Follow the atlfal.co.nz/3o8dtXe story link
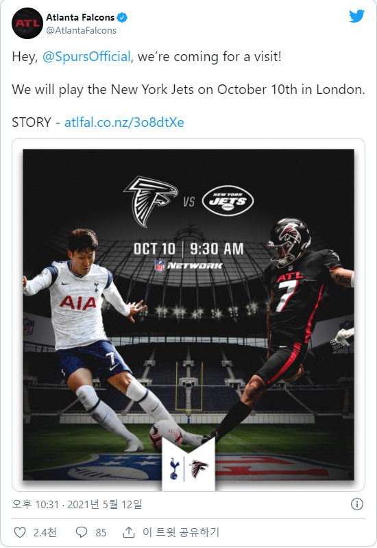This screenshot has width=377, height=548. coord(124,122)
